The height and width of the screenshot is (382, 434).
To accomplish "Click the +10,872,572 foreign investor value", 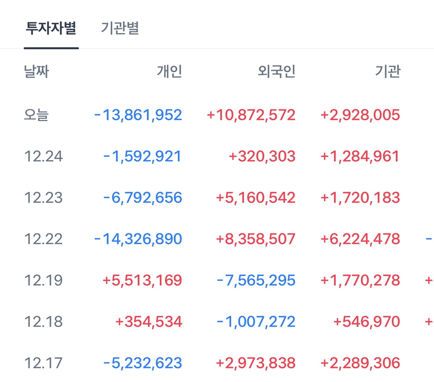I will click(251, 115).
